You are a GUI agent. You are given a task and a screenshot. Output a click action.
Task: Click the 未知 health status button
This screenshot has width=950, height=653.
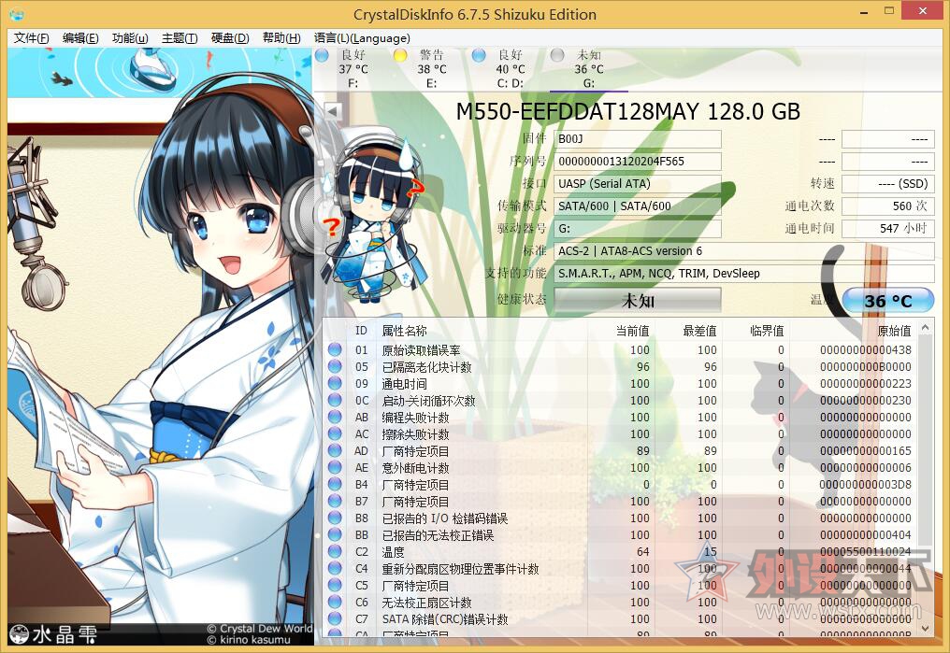click(638, 301)
